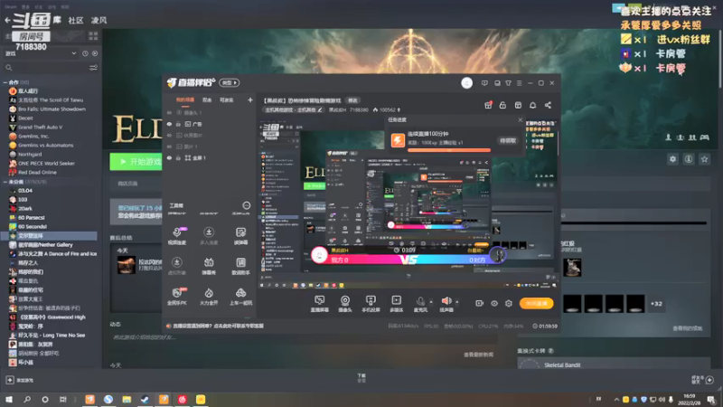This screenshot has height=407, width=723.
Task: Open the 全民乐PK tool
Action: [177, 297]
